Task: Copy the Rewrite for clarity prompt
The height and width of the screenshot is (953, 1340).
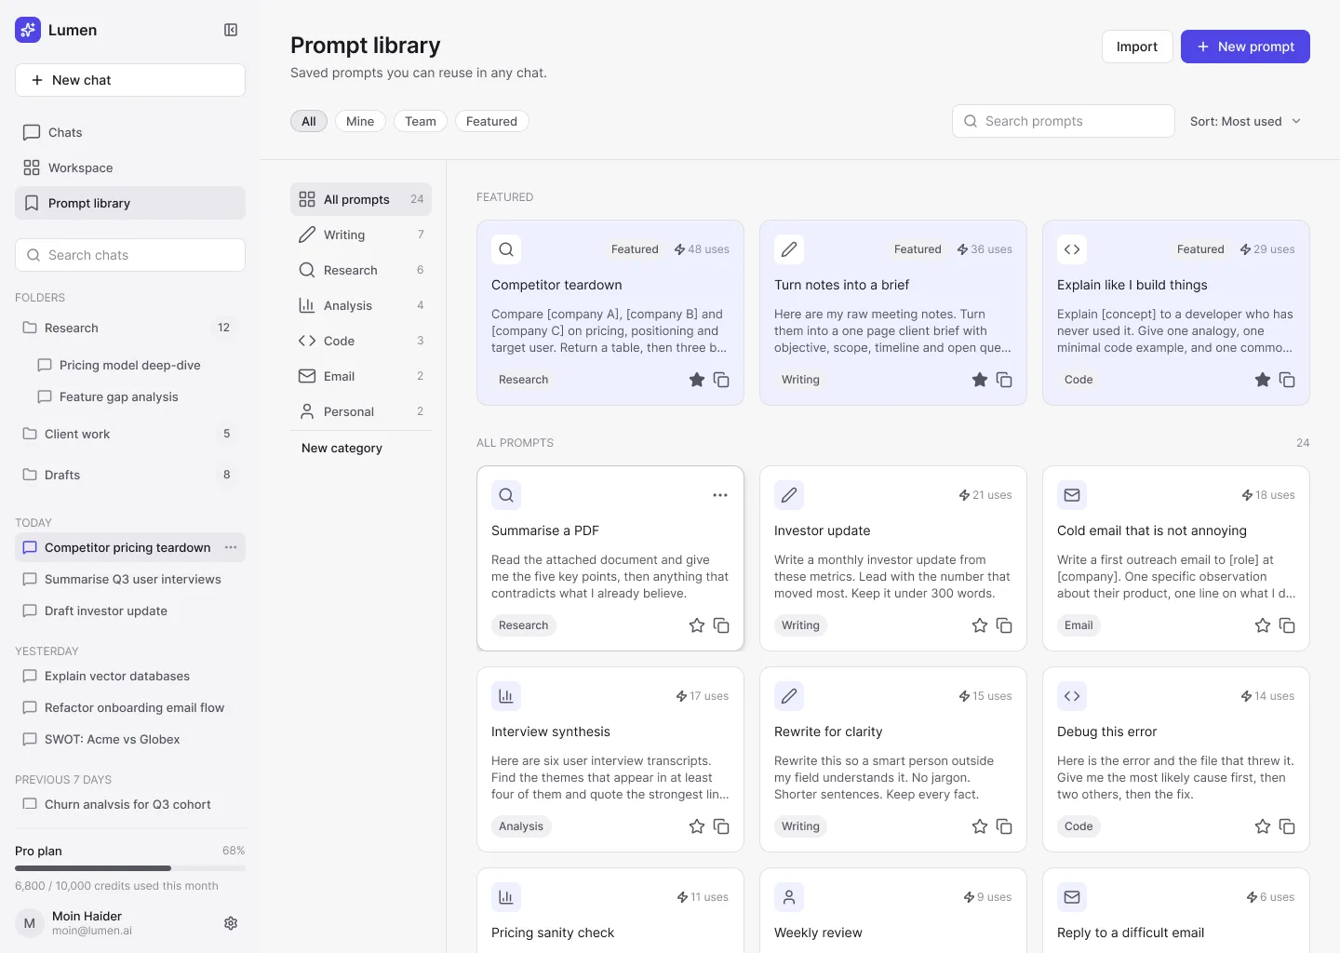Action: point(1004,826)
